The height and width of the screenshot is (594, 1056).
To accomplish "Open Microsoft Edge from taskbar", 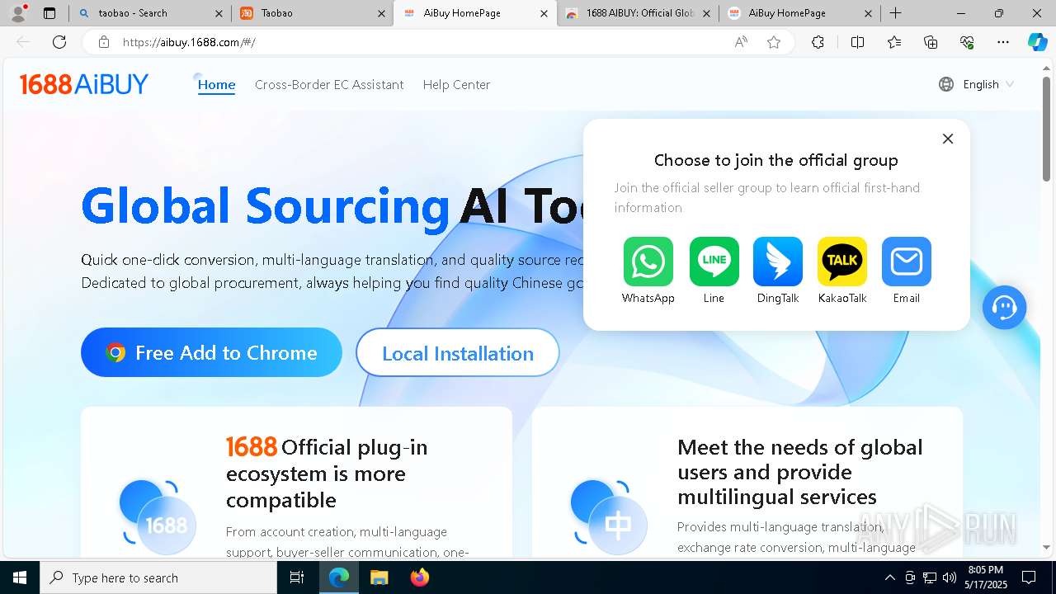I will point(339,577).
